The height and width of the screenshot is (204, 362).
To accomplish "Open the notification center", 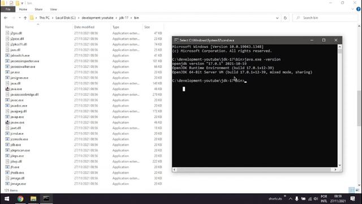I will [352, 199].
